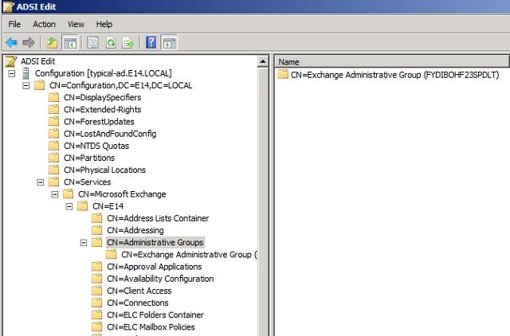The height and width of the screenshot is (336, 510).
Task: Select CN=Exchange Administrative Group (FYDIBOHF23SPDLT) in right pane
Action: [395, 75]
